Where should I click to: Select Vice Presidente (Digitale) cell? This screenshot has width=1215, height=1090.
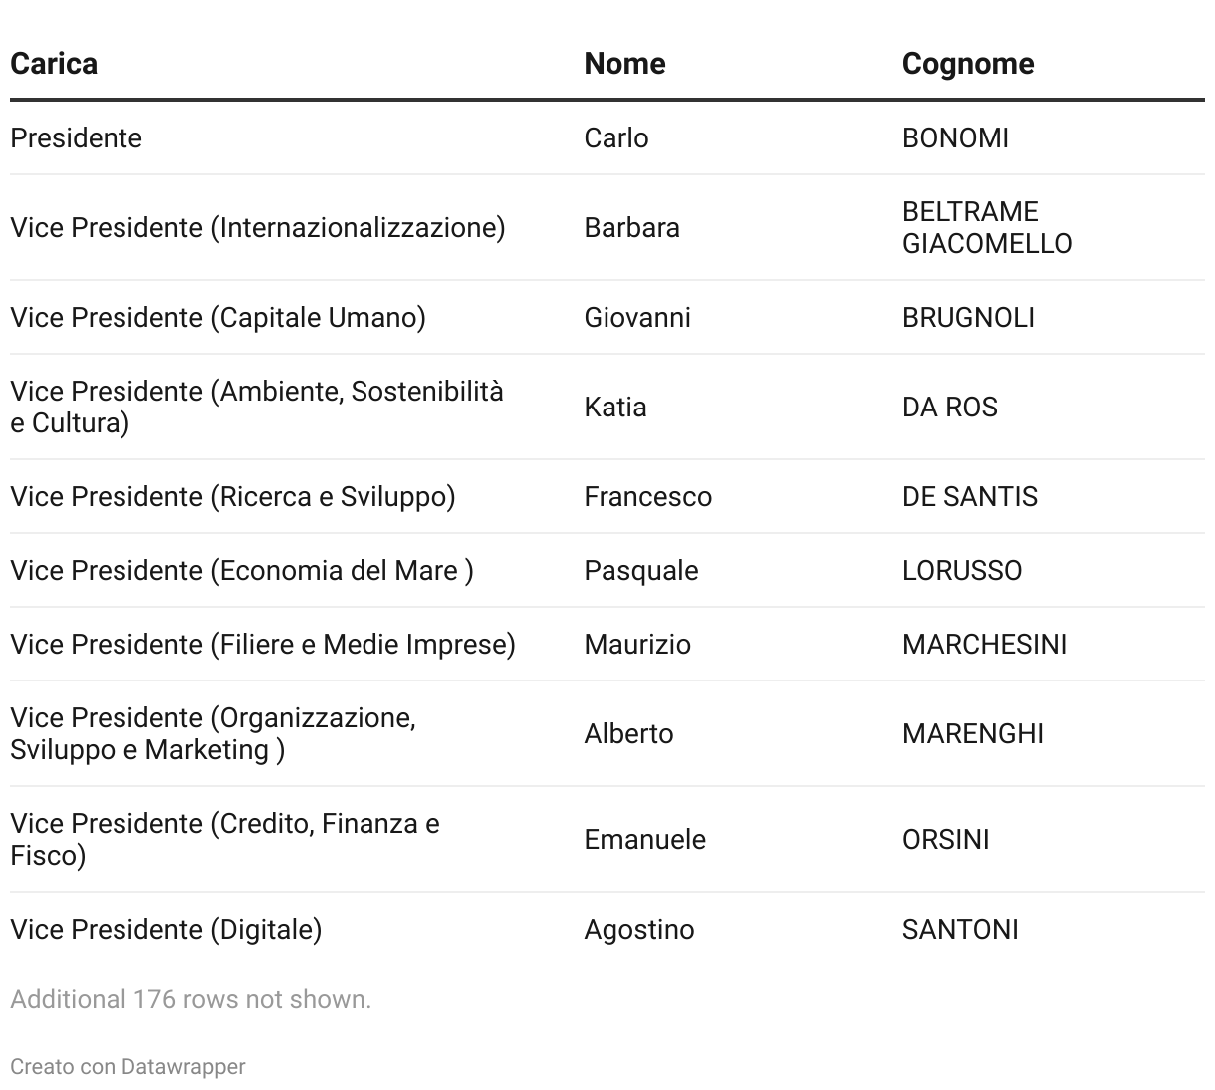point(166,929)
